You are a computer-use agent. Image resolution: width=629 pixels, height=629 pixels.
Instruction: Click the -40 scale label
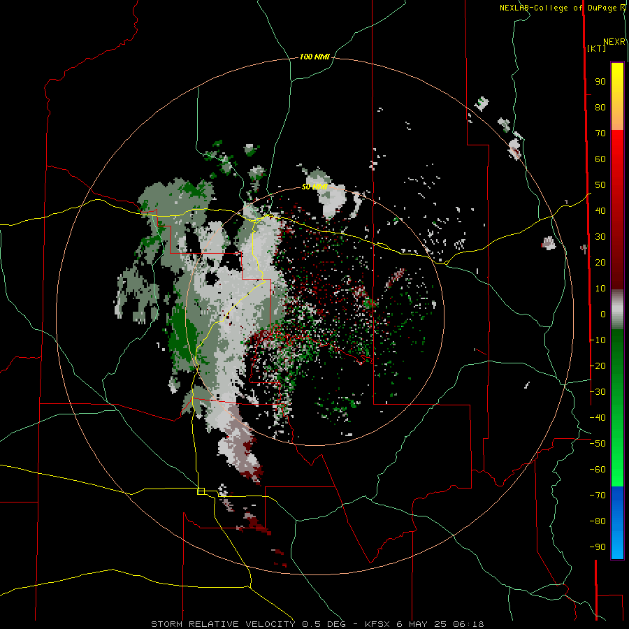(x=598, y=418)
